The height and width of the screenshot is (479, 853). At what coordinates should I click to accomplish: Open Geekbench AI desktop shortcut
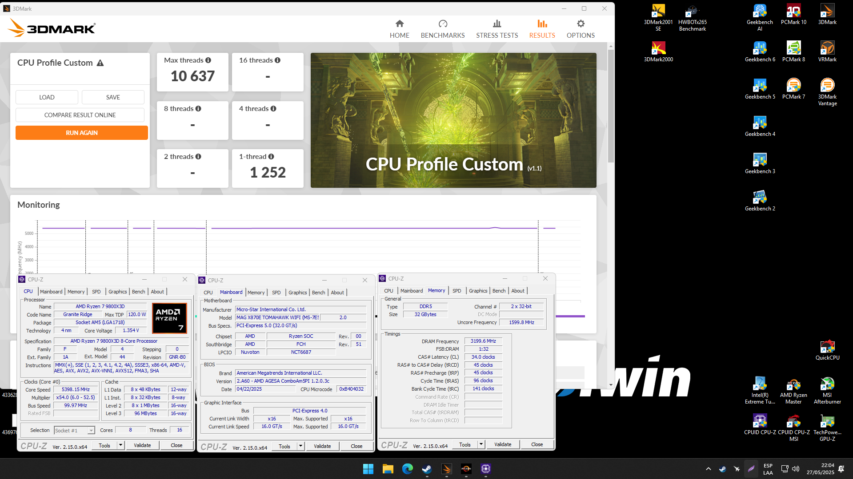click(x=760, y=18)
